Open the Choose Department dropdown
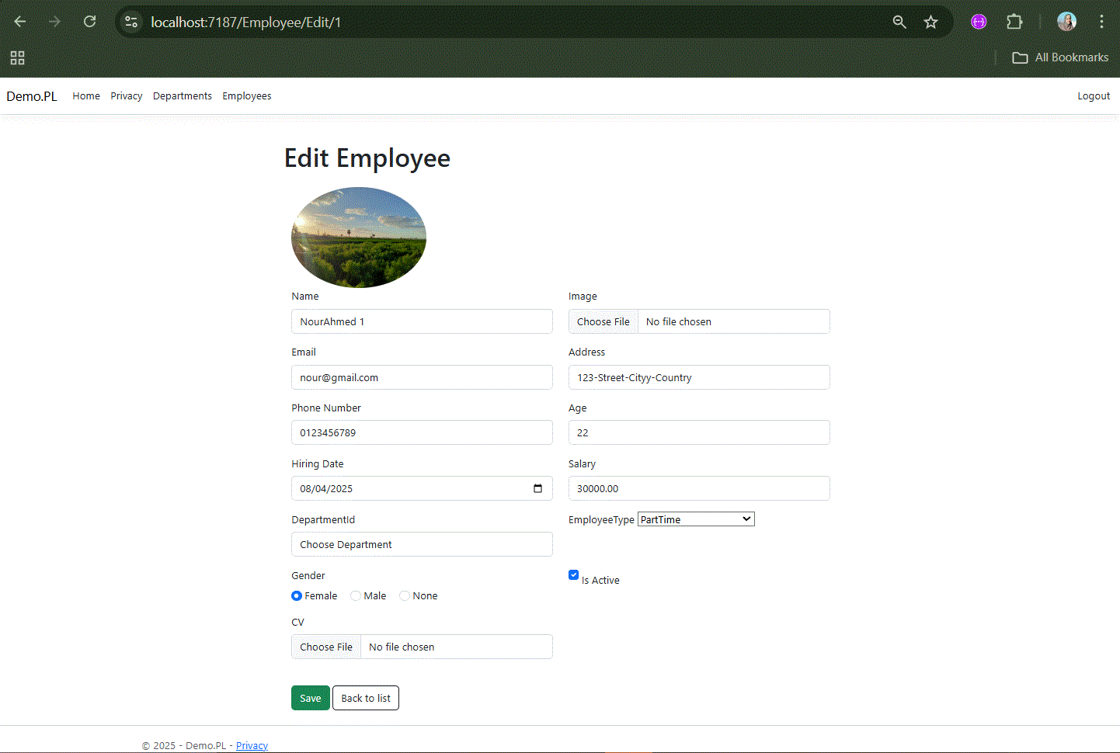Viewport: 1120px width, 753px height. pyautogui.click(x=422, y=544)
